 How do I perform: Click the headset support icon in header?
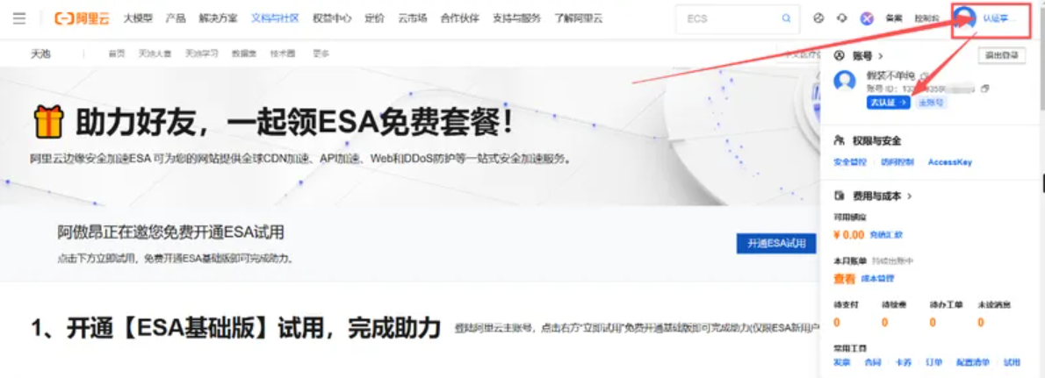(841, 18)
